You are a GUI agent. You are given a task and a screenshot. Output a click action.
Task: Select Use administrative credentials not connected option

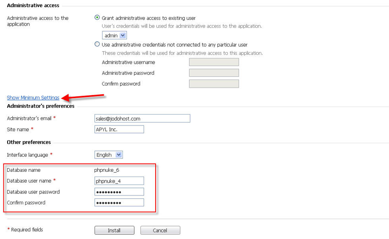97,44
